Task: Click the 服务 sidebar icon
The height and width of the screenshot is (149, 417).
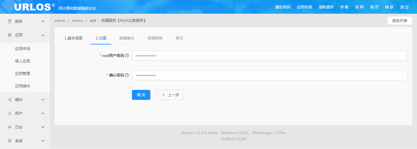Action: (10, 21)
